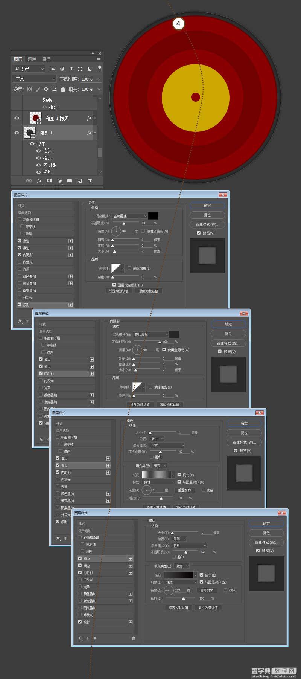This screenshot has height=679, width=301.
Task: Click lock transparent pixels icon
Action: [x=29, y=89]
